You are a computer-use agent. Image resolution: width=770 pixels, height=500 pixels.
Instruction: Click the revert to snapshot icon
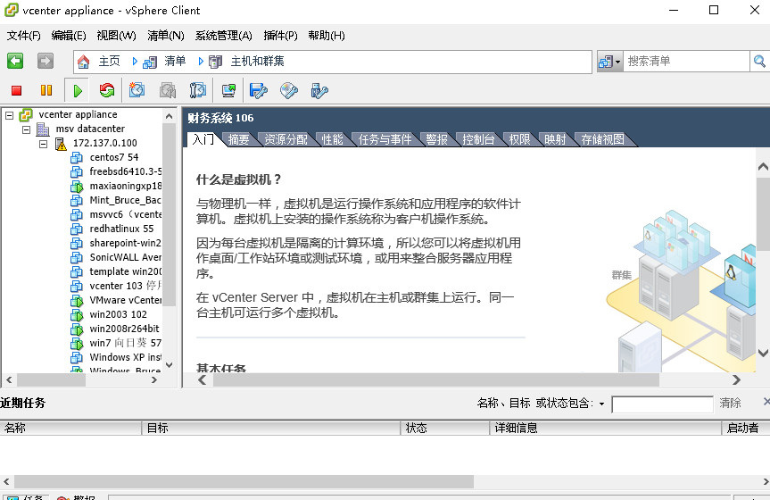click(168, 90)
